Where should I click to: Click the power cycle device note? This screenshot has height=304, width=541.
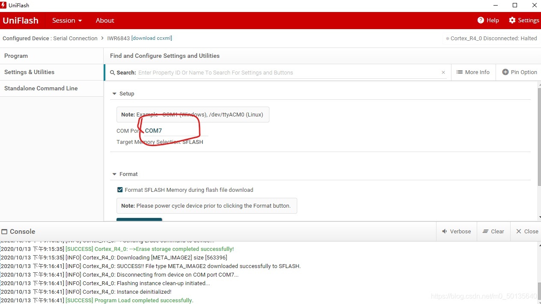(206, 206)
